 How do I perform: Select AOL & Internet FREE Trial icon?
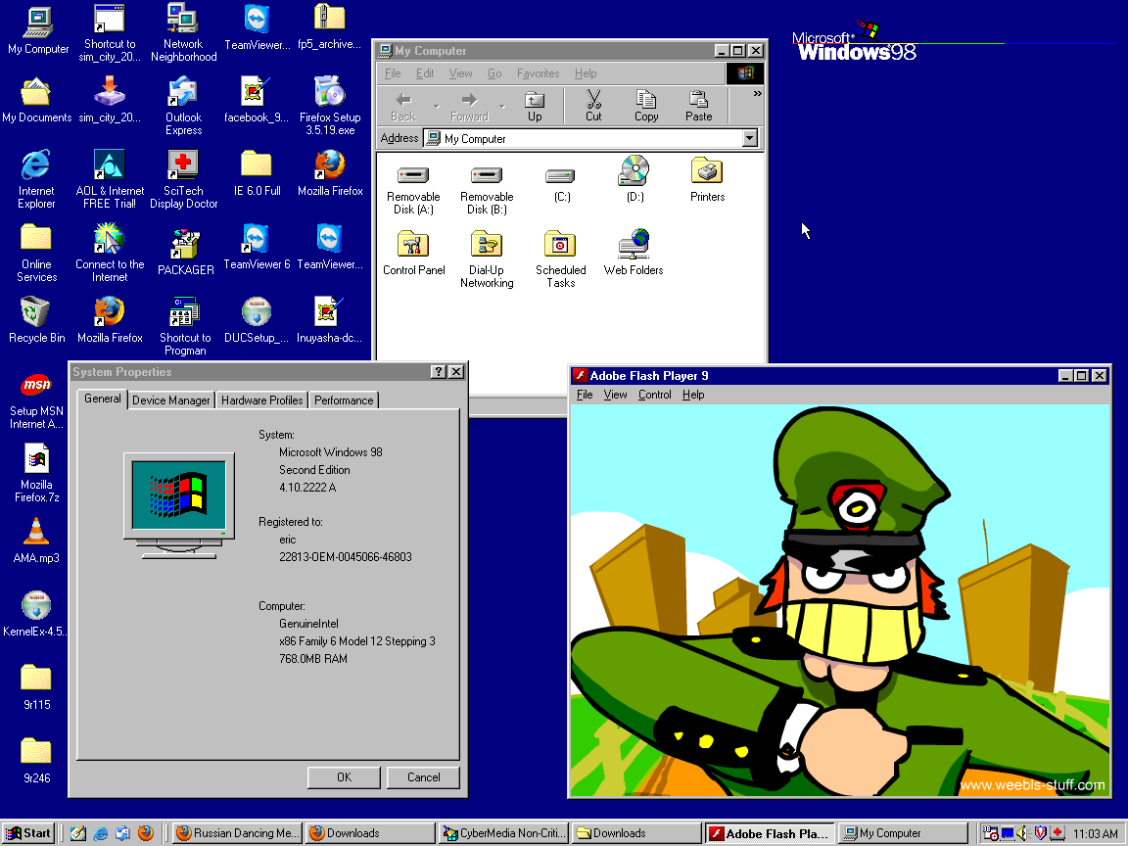click(110, 179)
